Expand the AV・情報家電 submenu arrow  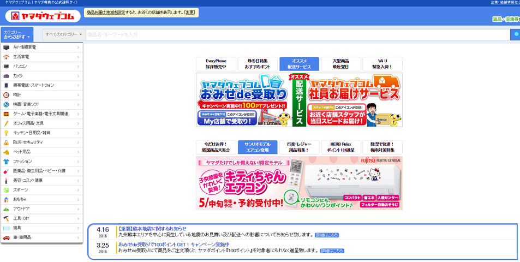(x=78, y=47)
